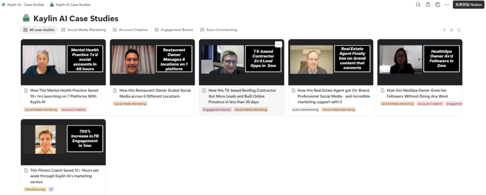Switch to the Auto-Commenting tab
The width and height of the screenshot is (486, 195).
click(219, 30)
